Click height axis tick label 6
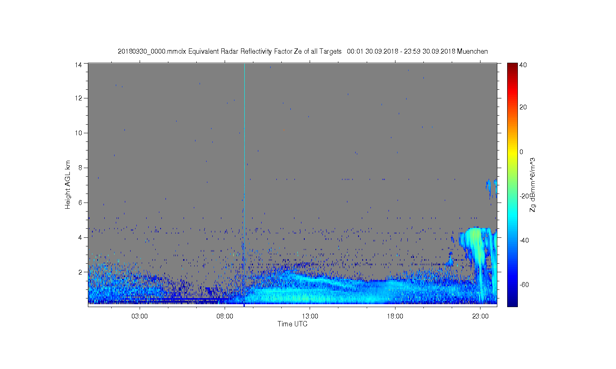The image size is (616, 369). tap(80, 203)
